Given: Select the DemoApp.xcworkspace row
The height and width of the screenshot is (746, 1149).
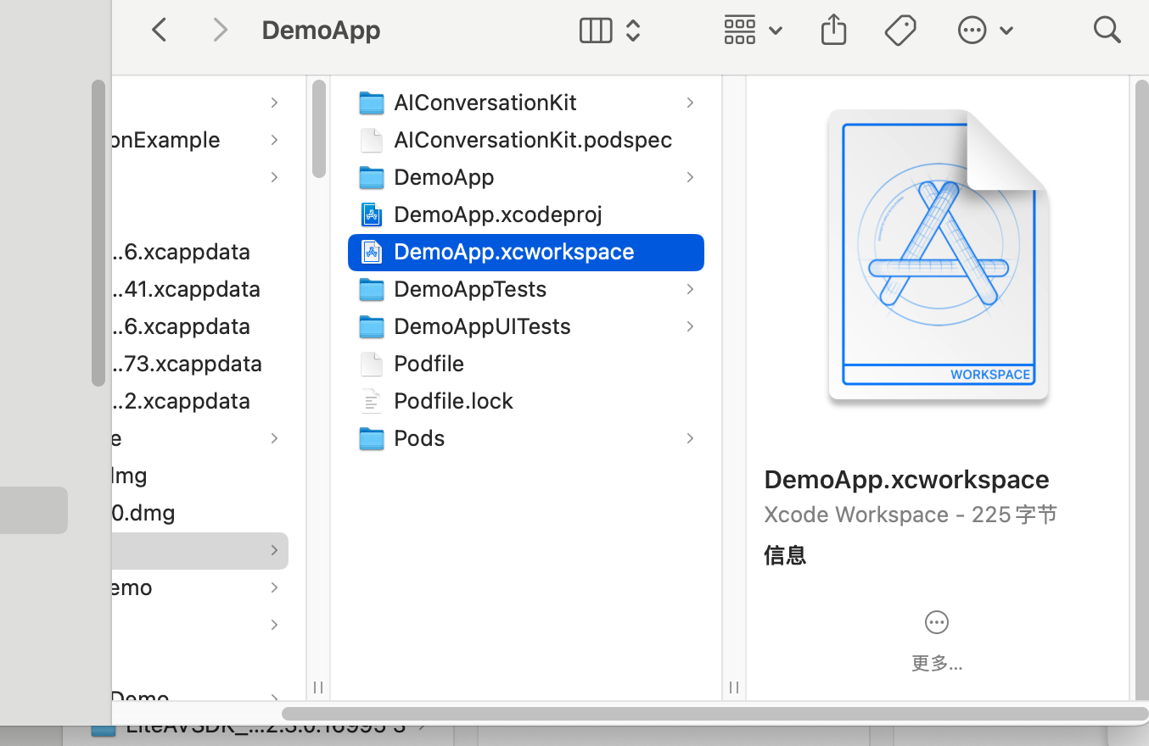Looking at the screenshot, I should coord(513,252).
